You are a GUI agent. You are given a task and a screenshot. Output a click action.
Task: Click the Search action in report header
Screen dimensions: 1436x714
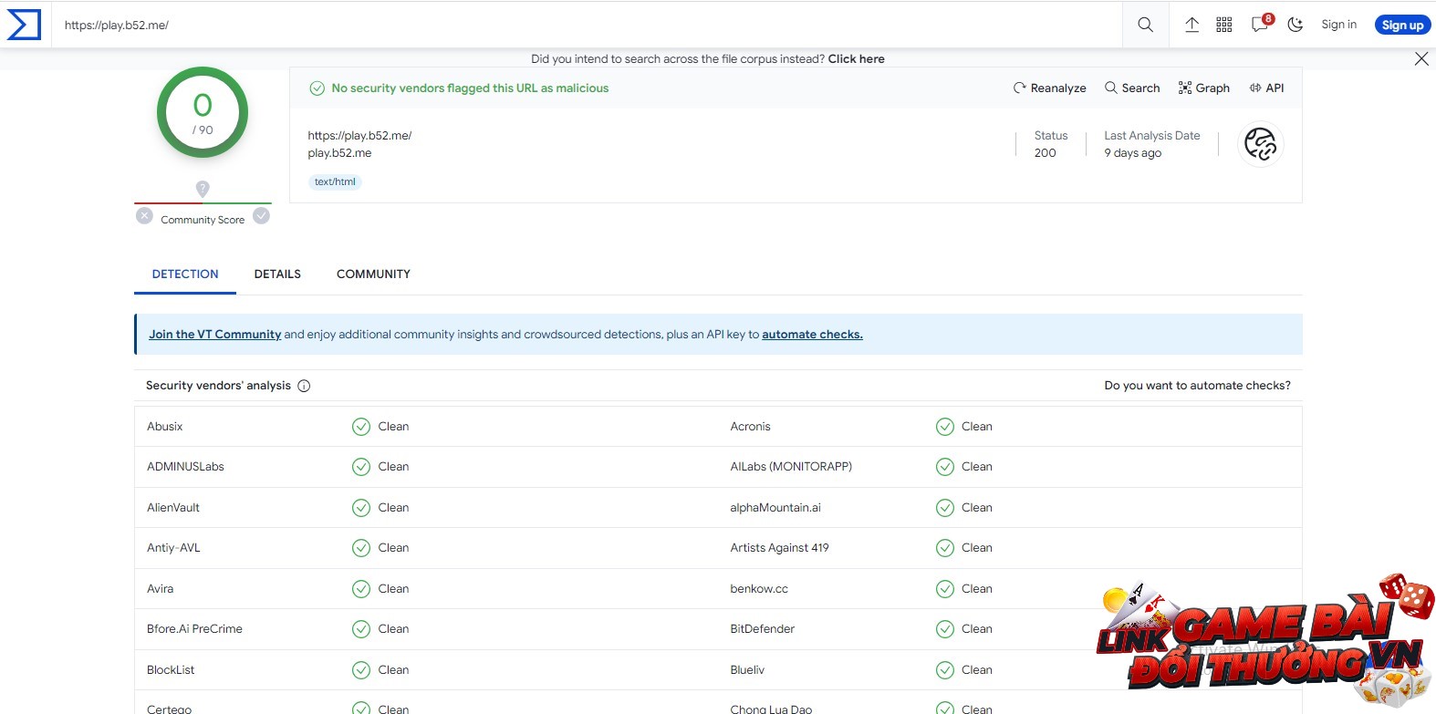coord(1132,88)
